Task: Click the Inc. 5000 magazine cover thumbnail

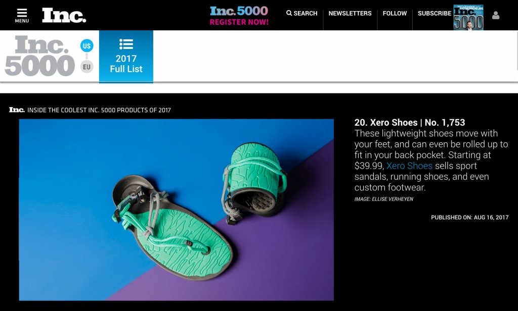Action: (x=468, y=17)
